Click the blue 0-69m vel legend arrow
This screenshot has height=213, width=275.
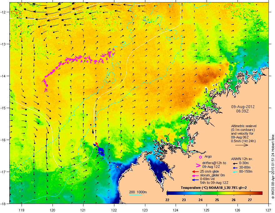[195, 179]
